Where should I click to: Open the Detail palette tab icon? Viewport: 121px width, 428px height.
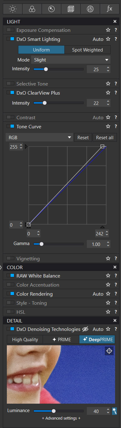[51, 9]
